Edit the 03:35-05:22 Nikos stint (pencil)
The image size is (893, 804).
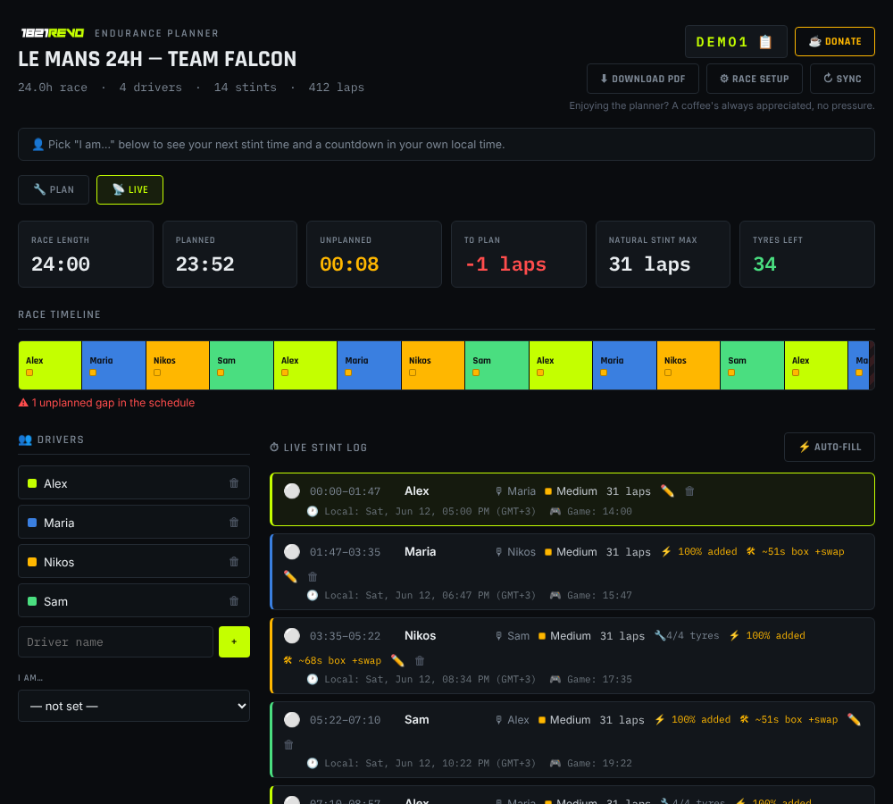coord(397,660)
